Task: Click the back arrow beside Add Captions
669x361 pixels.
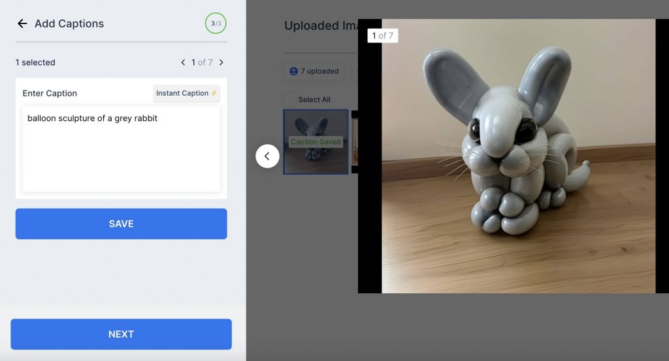Action: click(x=22, y=23)
